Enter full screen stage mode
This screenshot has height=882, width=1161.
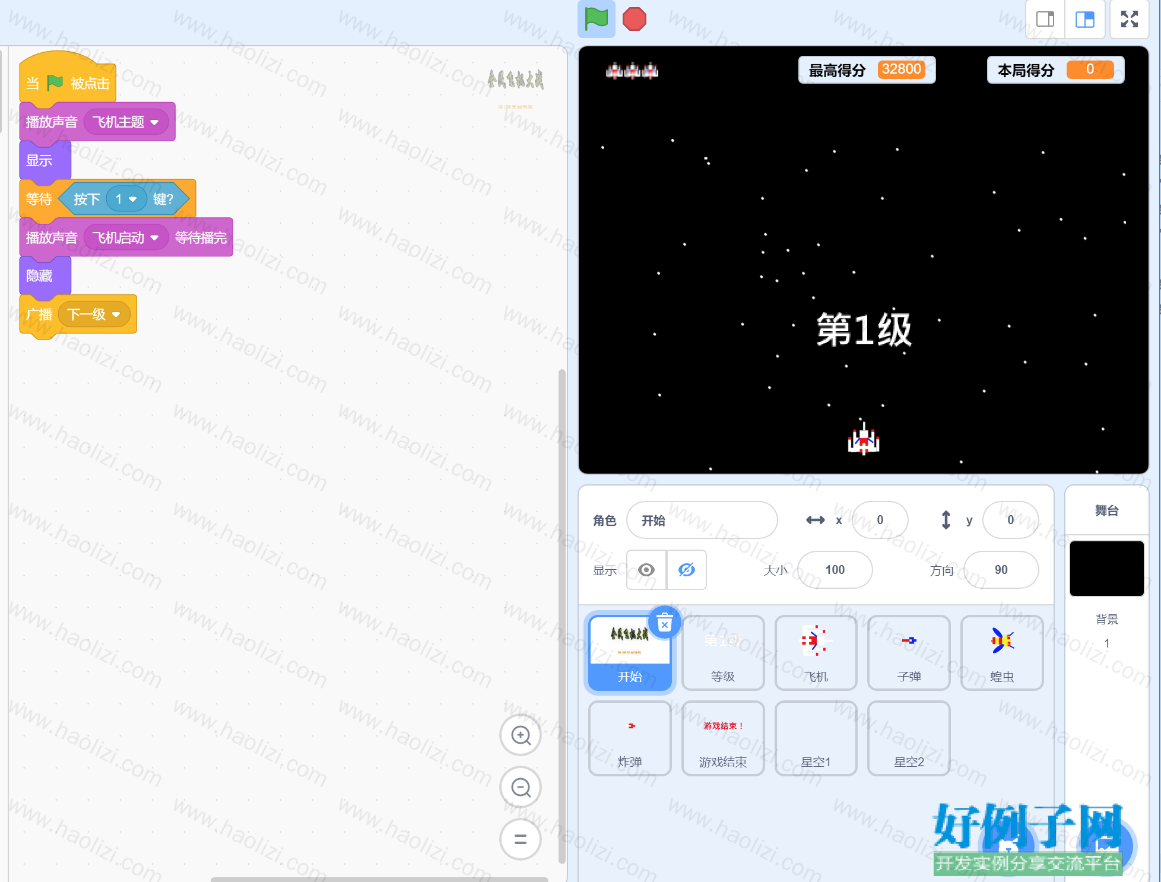click(1129, 19)
